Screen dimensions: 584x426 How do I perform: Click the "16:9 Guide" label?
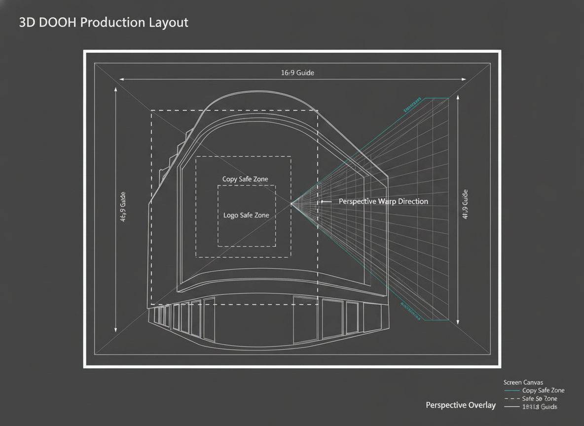[297, 72]
